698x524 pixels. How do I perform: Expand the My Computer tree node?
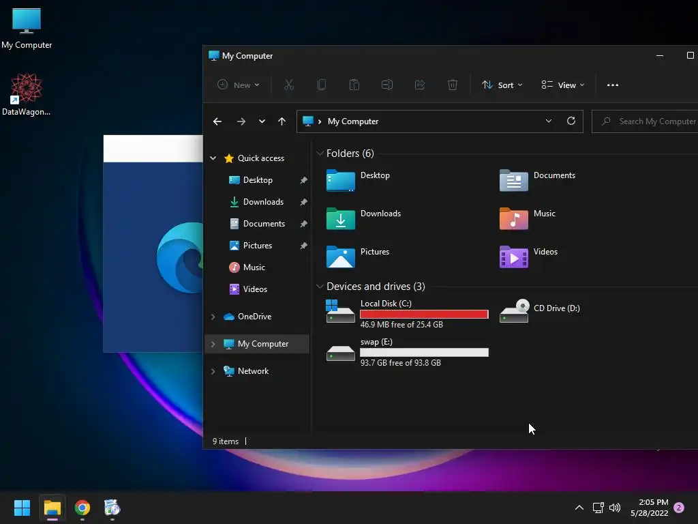[x=213, y=344]
